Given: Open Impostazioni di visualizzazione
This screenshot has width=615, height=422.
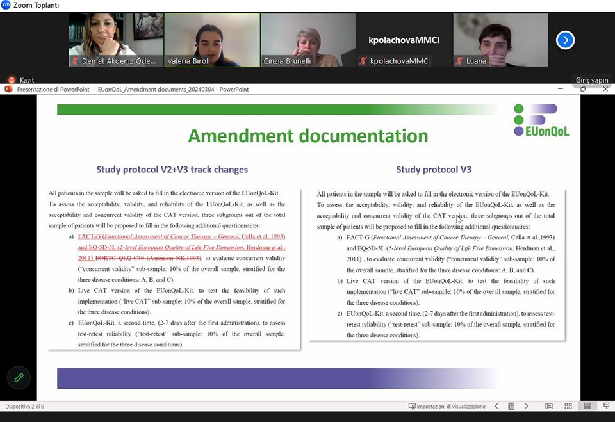Looking at the screenshot, I should tap(447, 406).
